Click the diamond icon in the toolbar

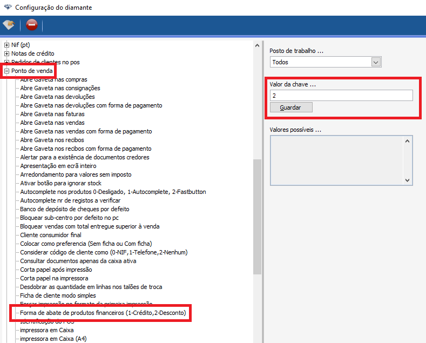[x=9, y=25]
